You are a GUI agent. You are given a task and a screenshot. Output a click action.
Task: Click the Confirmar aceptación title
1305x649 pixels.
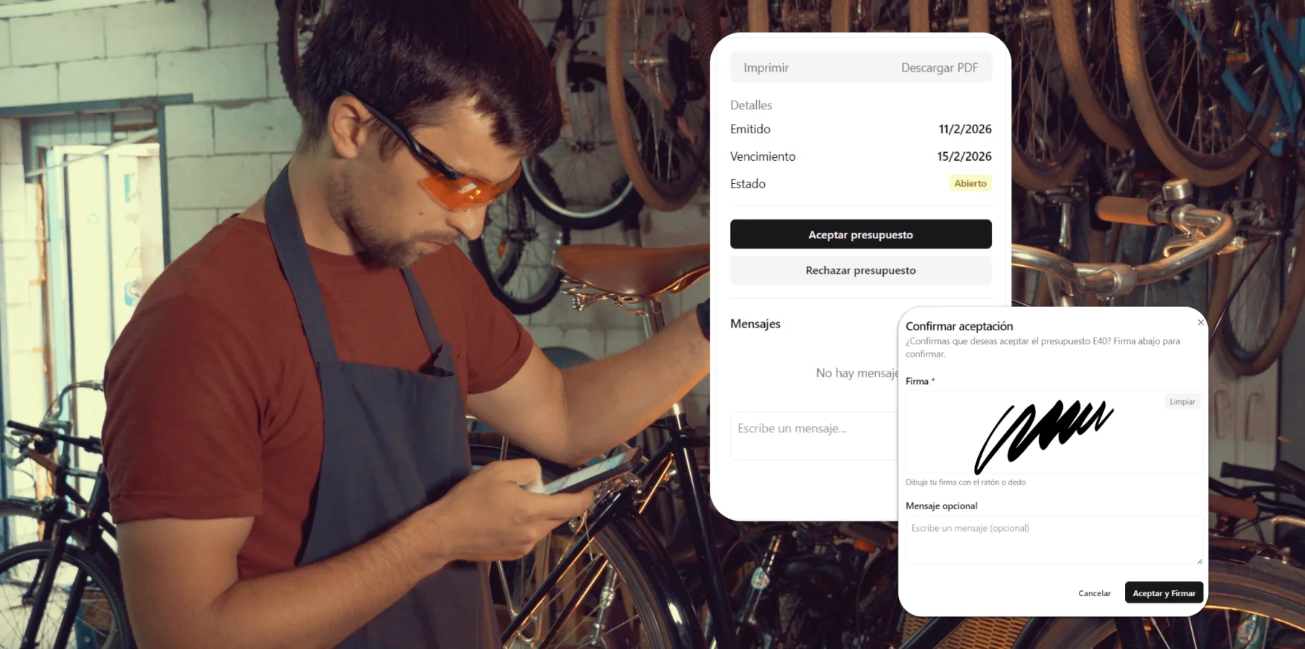[x=959, y=326]
